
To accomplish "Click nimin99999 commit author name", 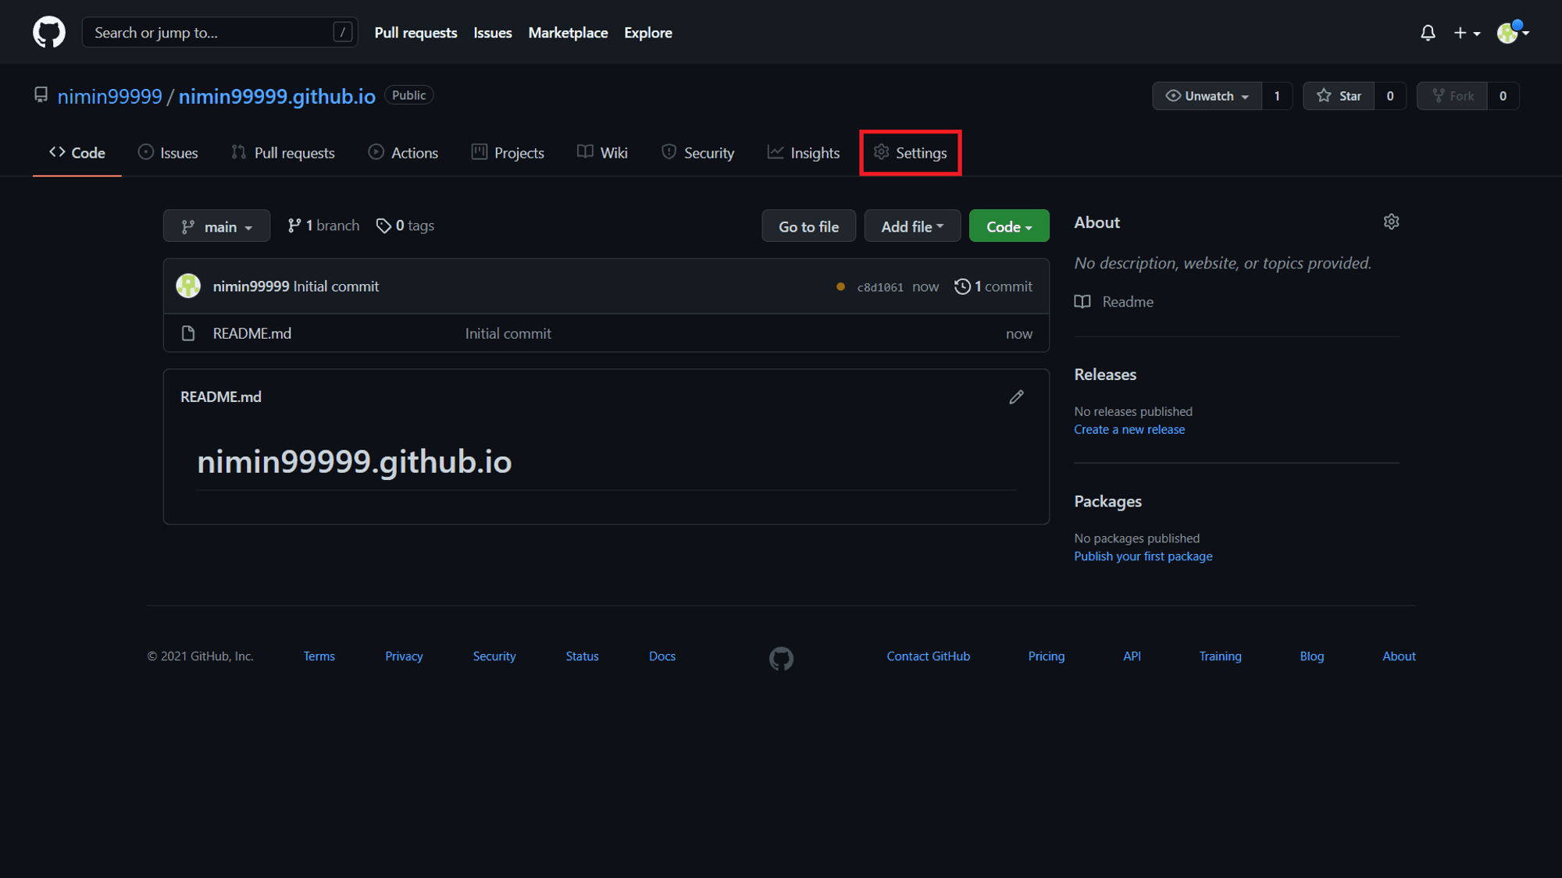I will pos(251,286).
